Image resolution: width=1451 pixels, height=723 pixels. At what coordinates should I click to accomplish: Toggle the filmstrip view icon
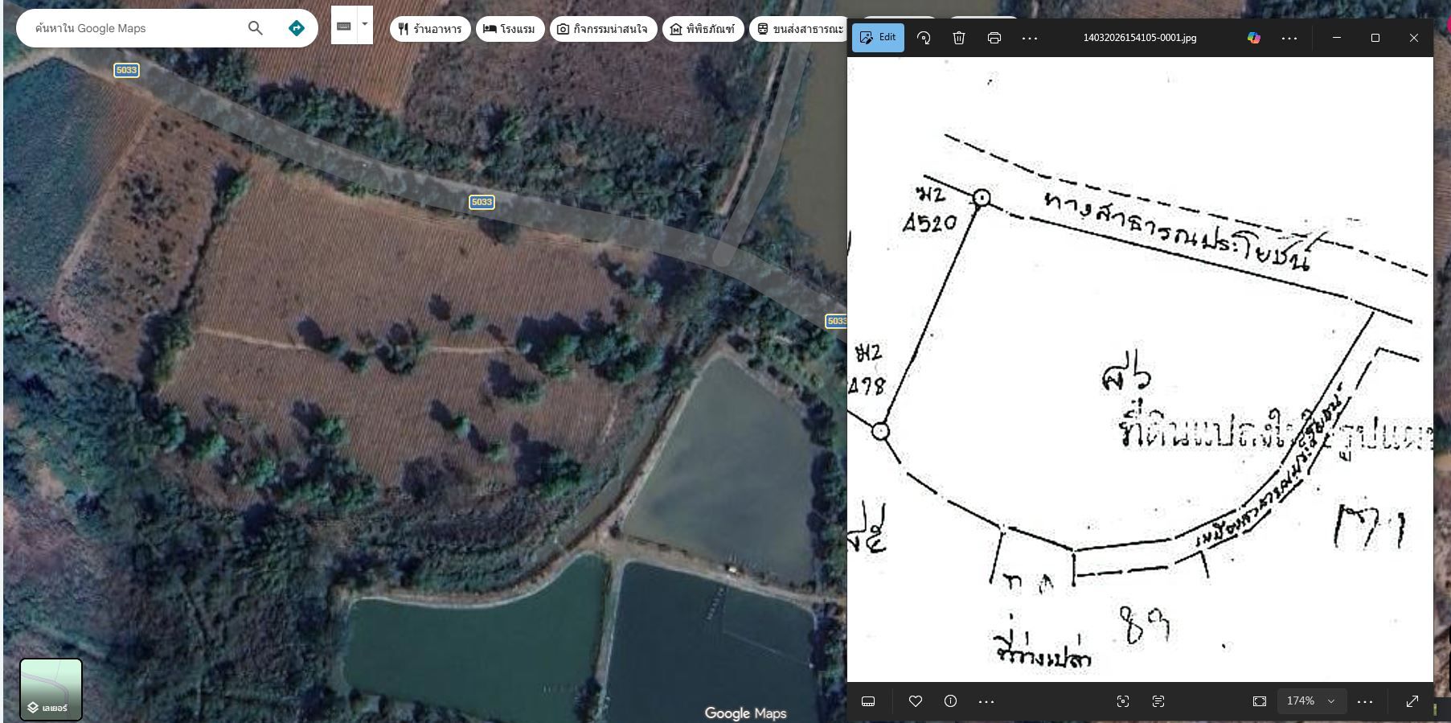[868, 701]
